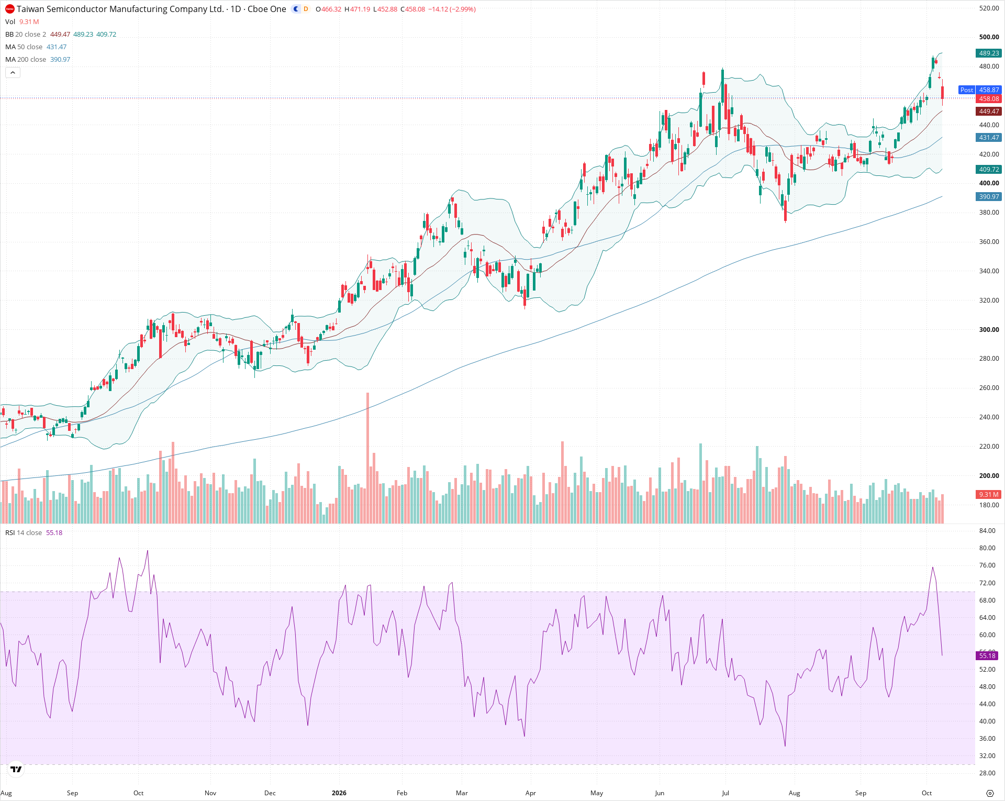Click the Oct label at far right of time axis
The height and width of the screenshot is (801, 1005).
click(x=926, y=793)
